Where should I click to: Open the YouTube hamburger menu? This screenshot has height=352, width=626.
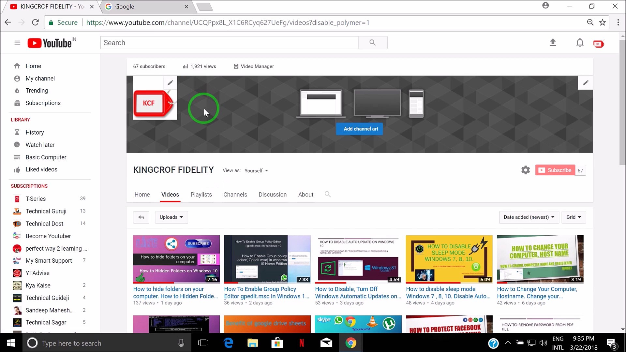tap(17, 43)
